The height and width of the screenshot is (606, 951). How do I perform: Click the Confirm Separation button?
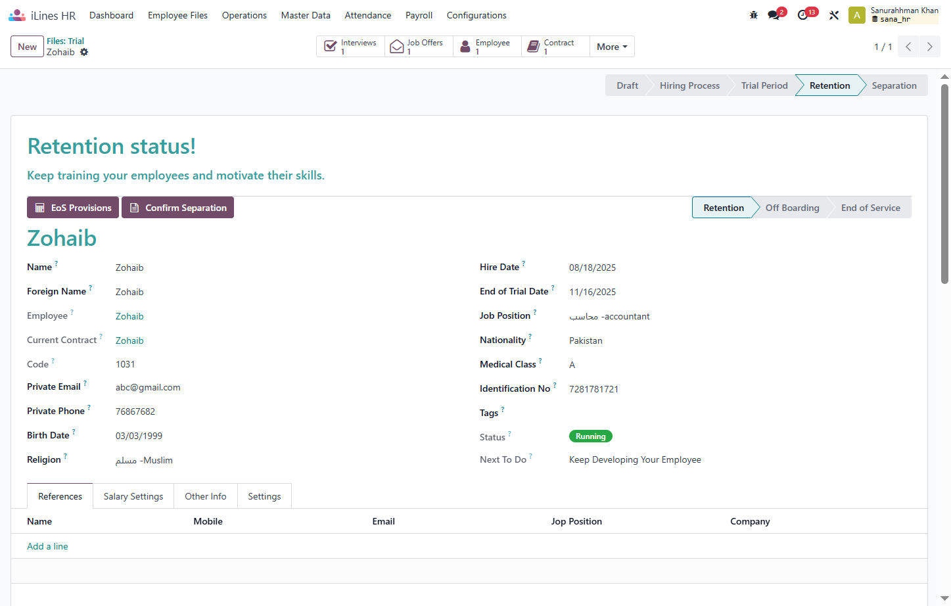[177, 208]
